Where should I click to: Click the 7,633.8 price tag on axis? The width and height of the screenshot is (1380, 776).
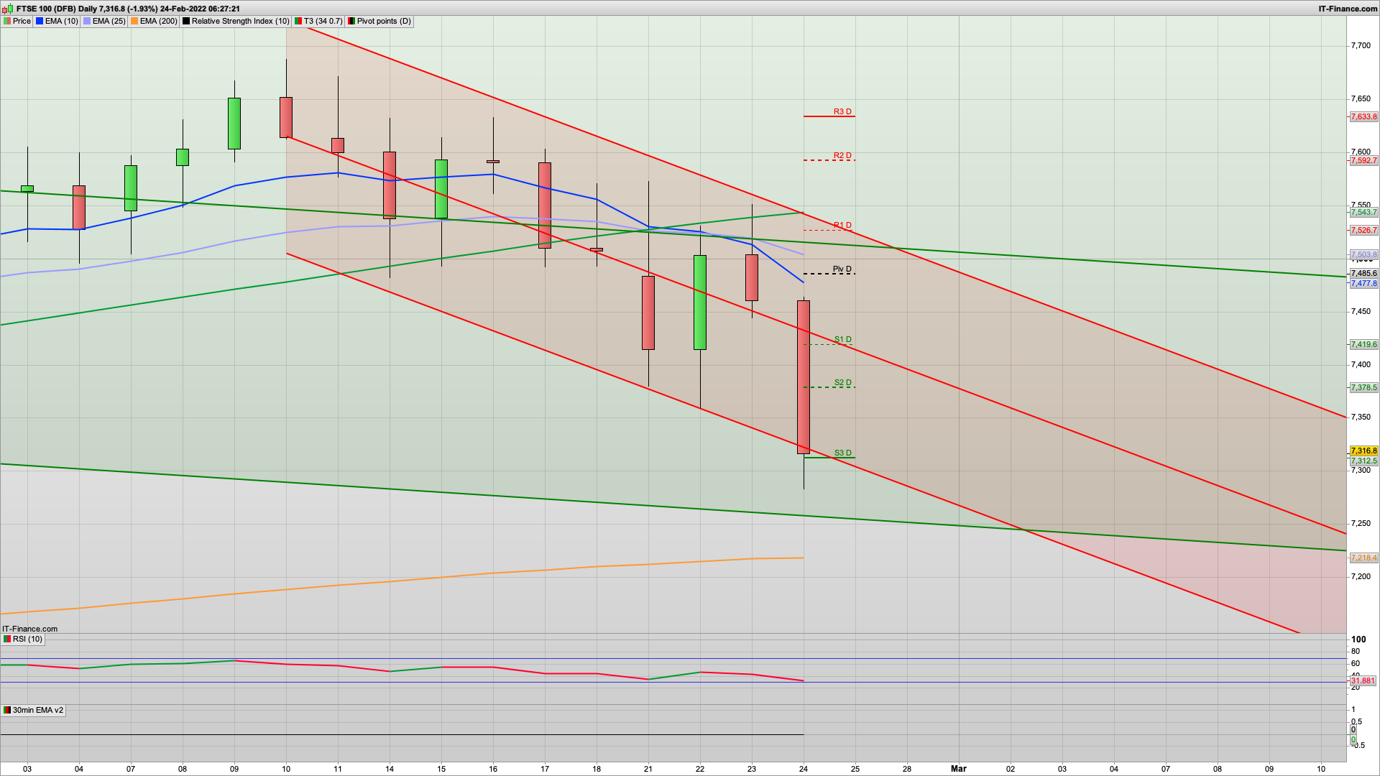[1363, 116]
